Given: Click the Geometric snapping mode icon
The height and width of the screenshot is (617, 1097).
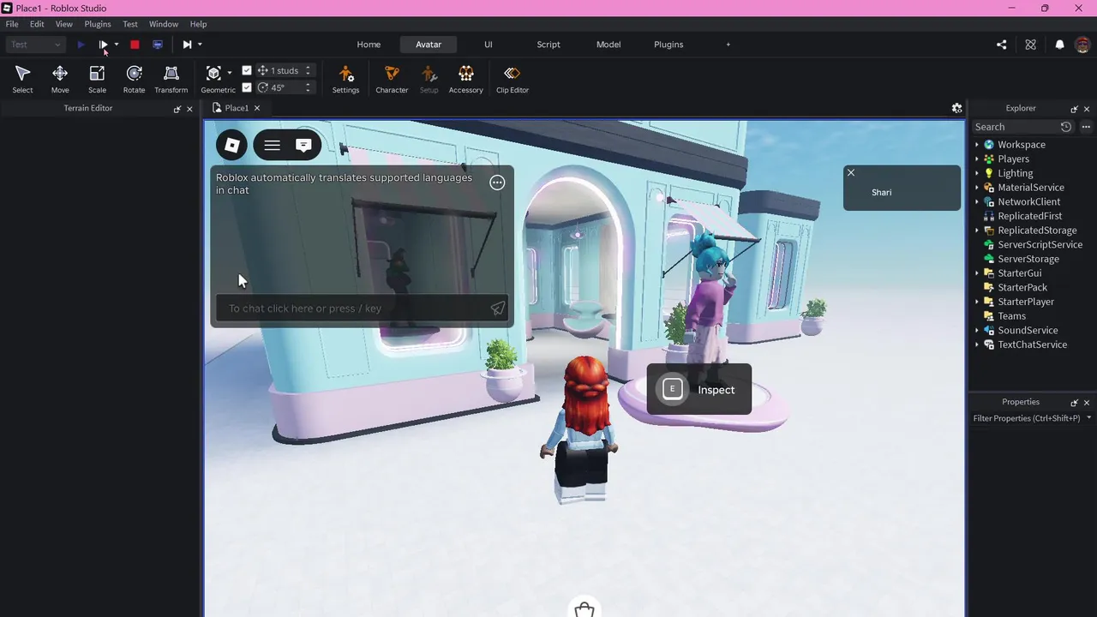Looking at the screenshot, I should pyautogui.click(x=213, y=73).
